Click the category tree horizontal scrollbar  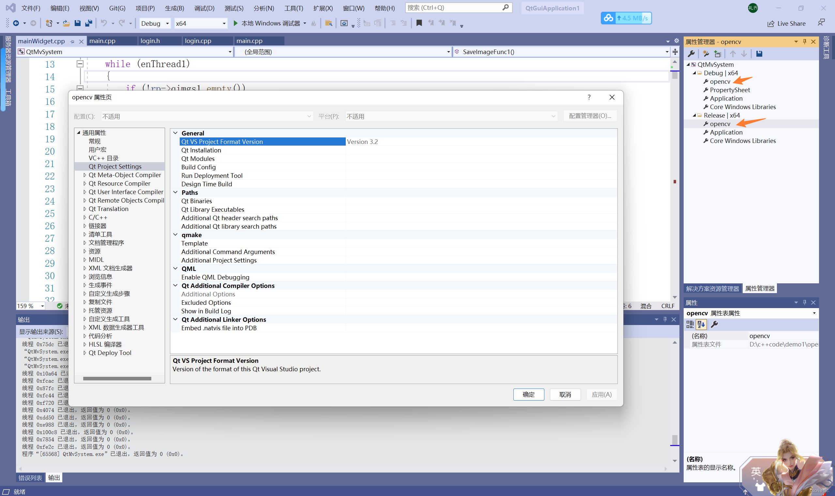coord(117,379)
